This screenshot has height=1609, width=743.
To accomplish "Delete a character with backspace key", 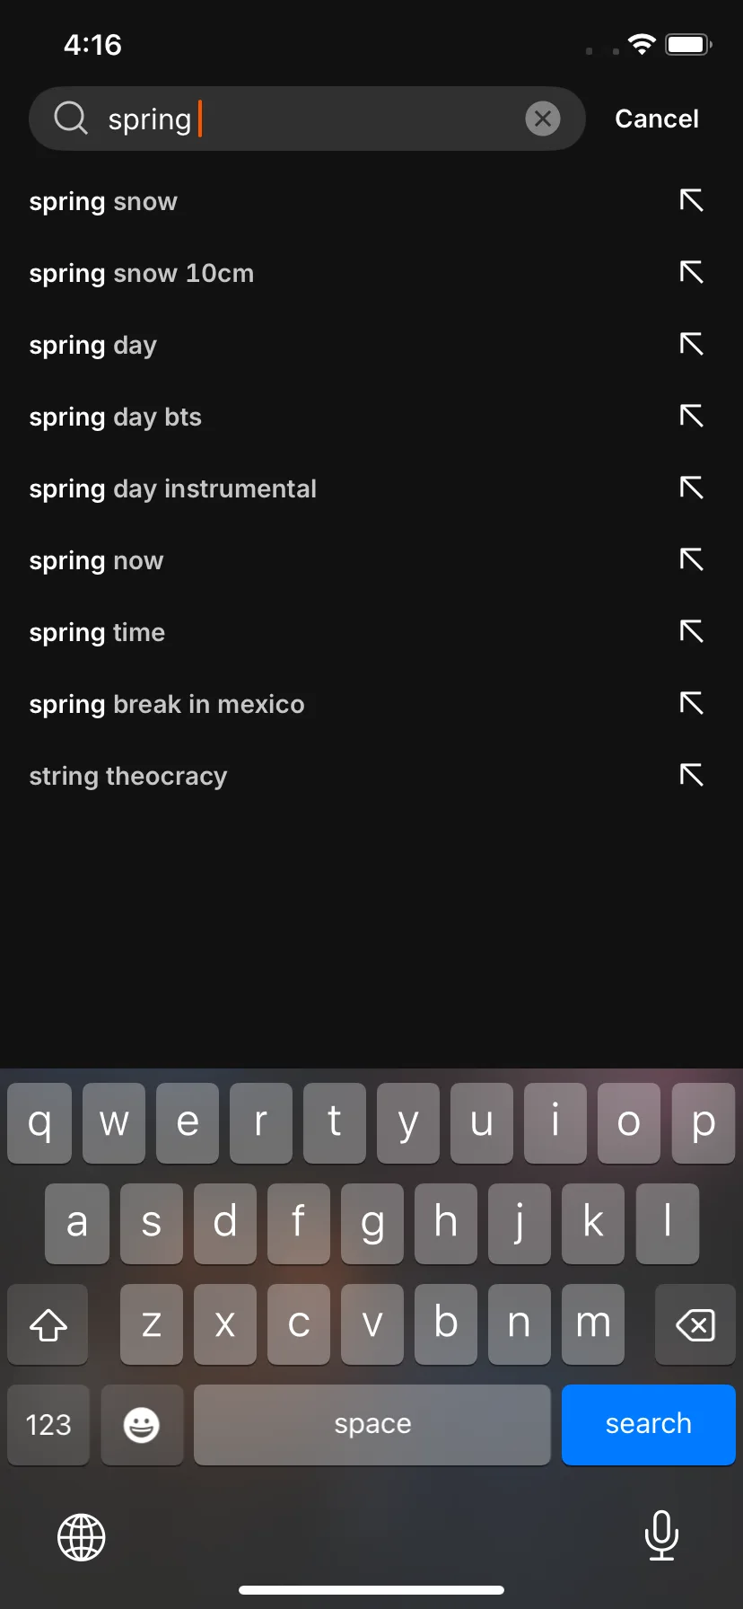I will [x=695, y=1324].
